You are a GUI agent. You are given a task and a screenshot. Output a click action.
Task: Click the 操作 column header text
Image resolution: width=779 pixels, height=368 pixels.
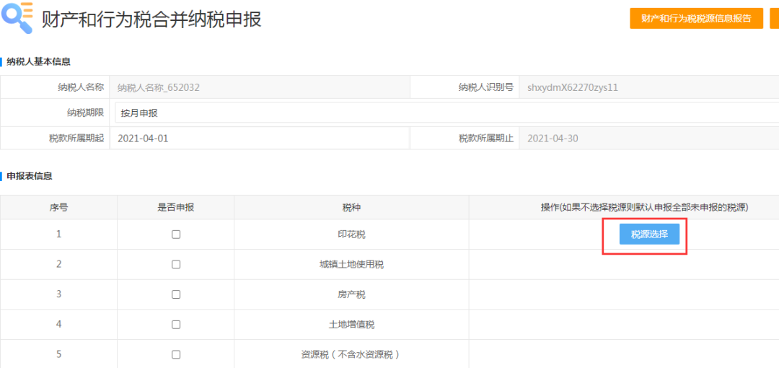(x=644, y=207)
